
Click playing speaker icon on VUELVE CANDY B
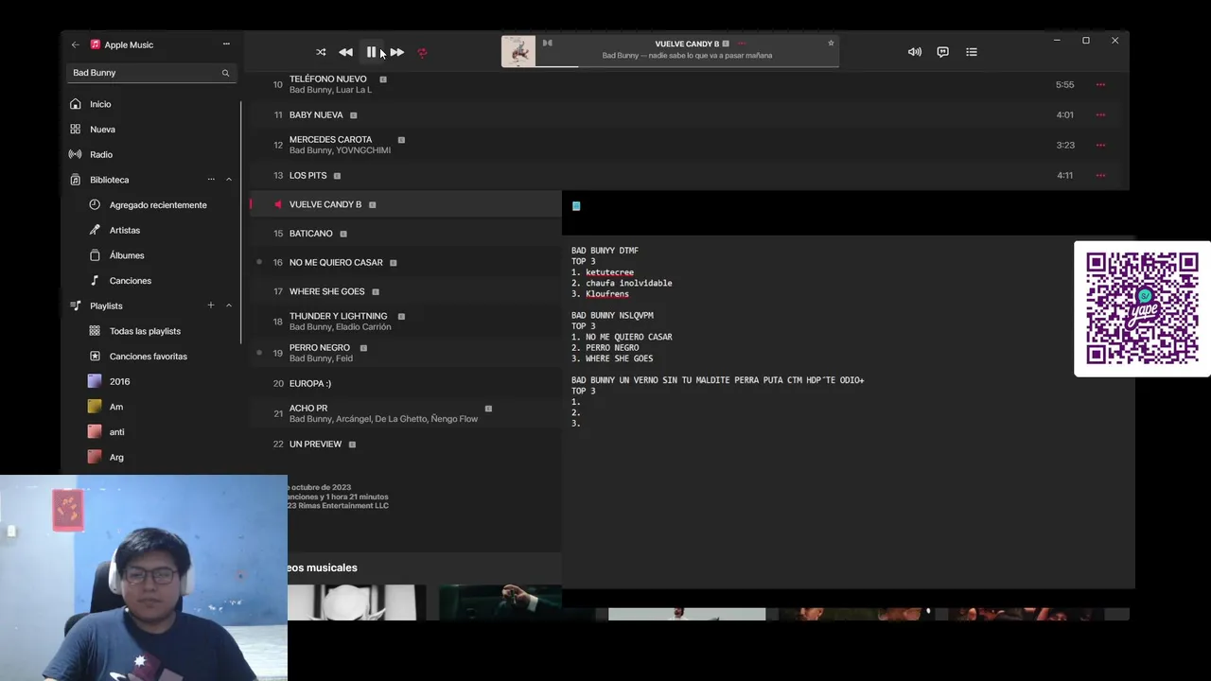coord(277,204)
